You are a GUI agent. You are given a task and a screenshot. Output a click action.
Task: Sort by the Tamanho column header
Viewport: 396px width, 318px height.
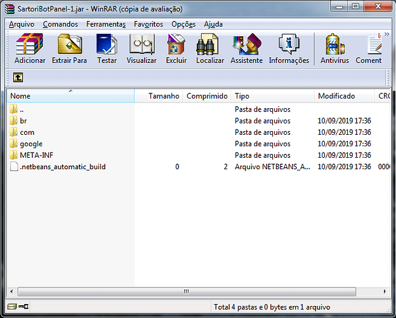pos(159,96)
